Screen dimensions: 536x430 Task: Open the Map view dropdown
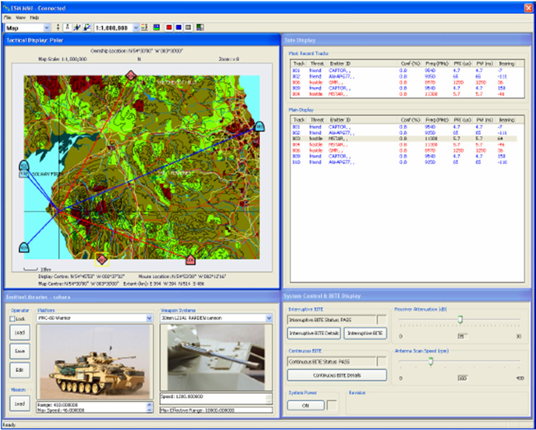[x=47, y=28]
